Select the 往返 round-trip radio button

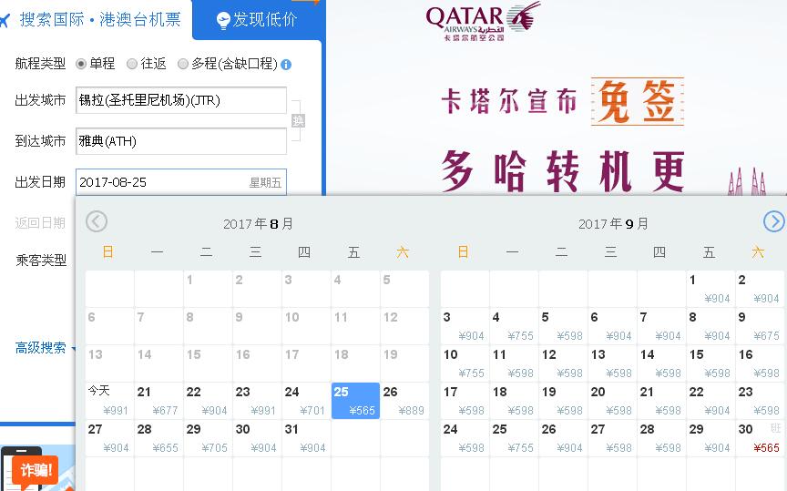132,64
